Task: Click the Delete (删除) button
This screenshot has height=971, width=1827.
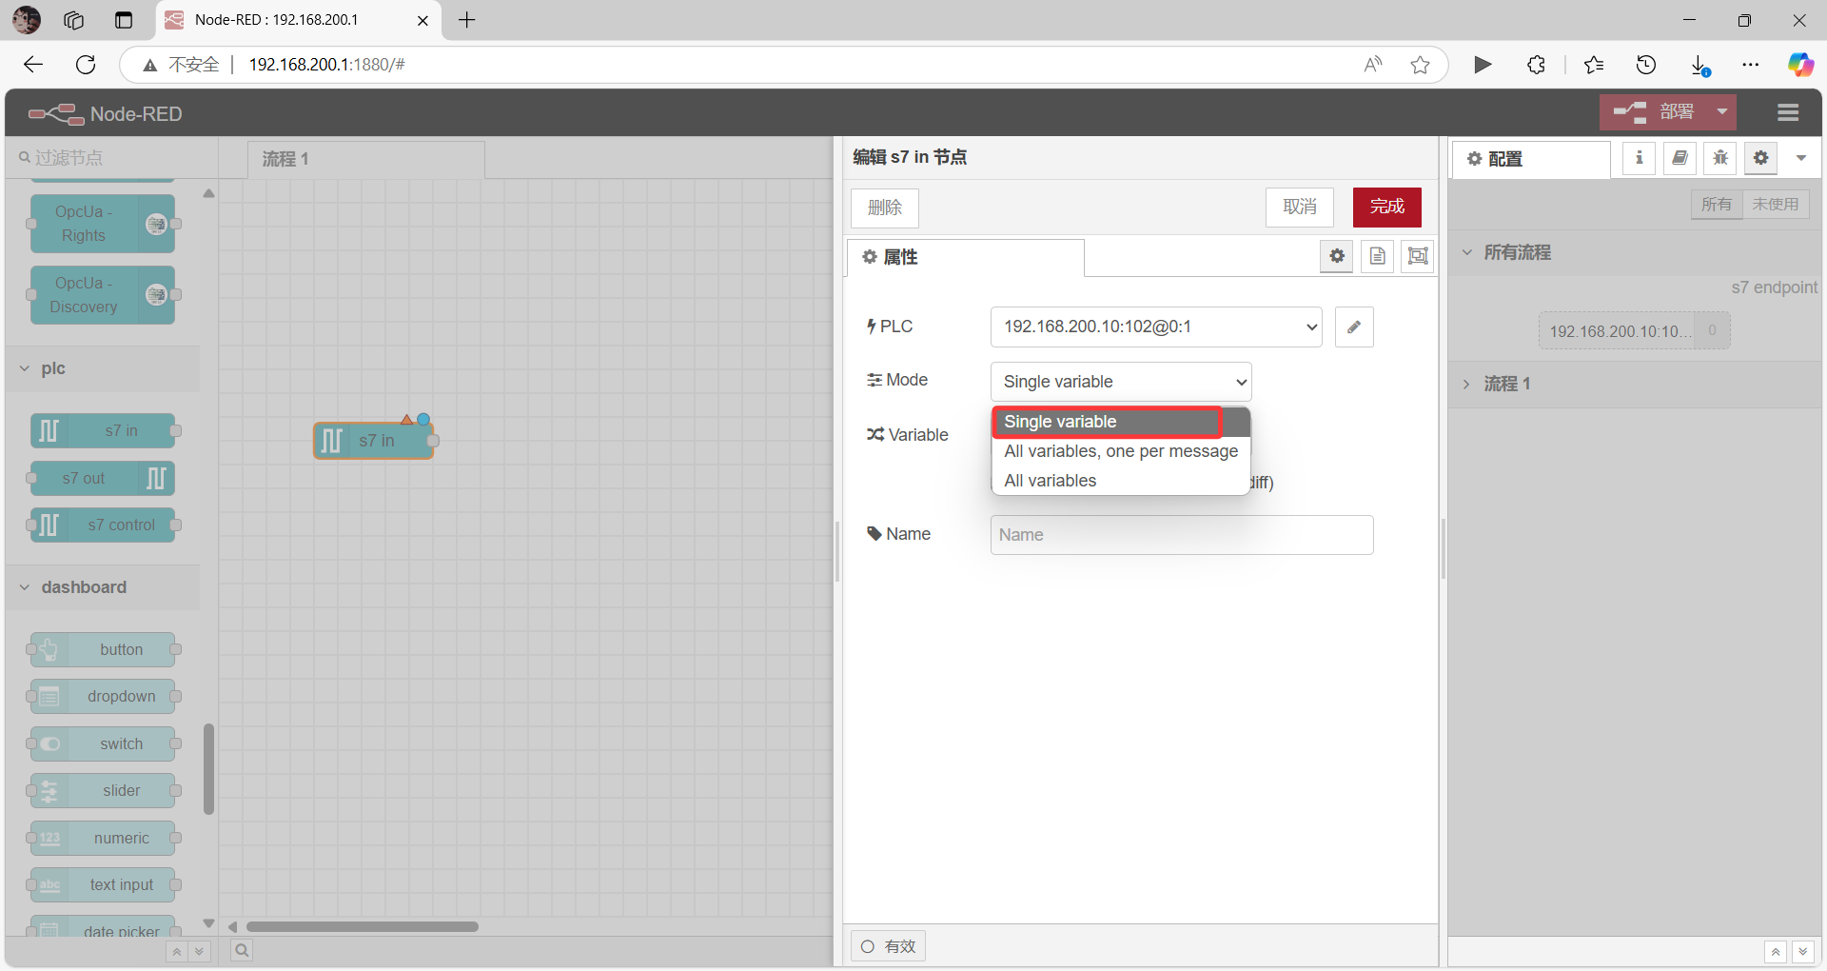Action: [885, 208]
